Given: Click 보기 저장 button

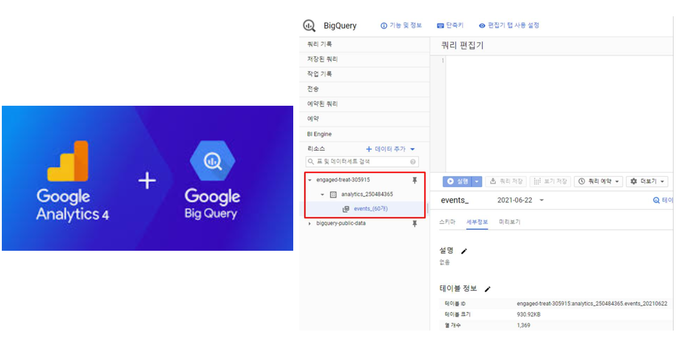Looking at the screenshot, I should [550, 181].
